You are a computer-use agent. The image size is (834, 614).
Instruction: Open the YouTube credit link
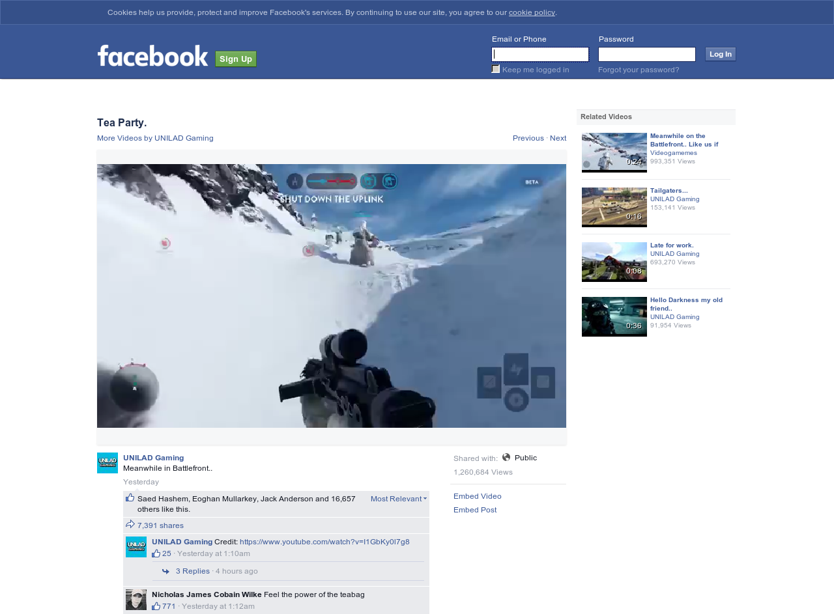[x=324, y=542]
